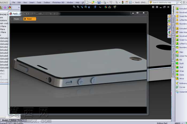Select the Extruded Cut feature
This screenshot has height=124, width=187.
(x=181, y=29)
